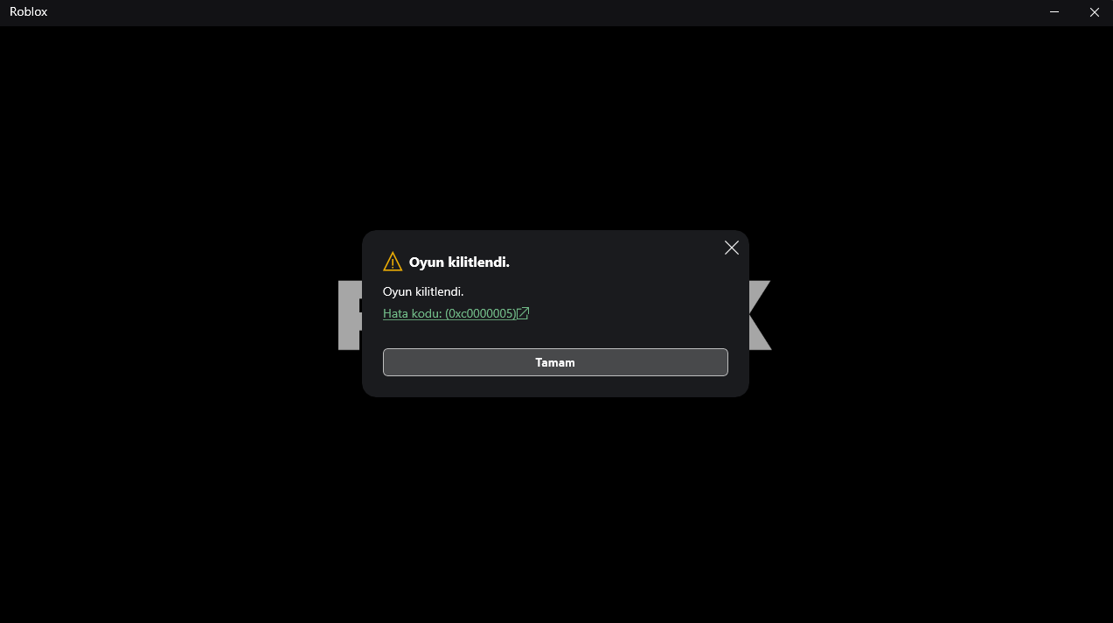Close the error dialog with the X icon
Image resolution: width=1113 pixels, height=623 pixels.
(x=732, y=248)
